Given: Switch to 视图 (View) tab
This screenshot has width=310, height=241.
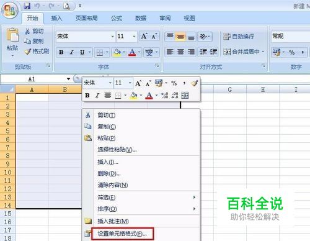Looking at the screenshot, I should coord(189,18).
